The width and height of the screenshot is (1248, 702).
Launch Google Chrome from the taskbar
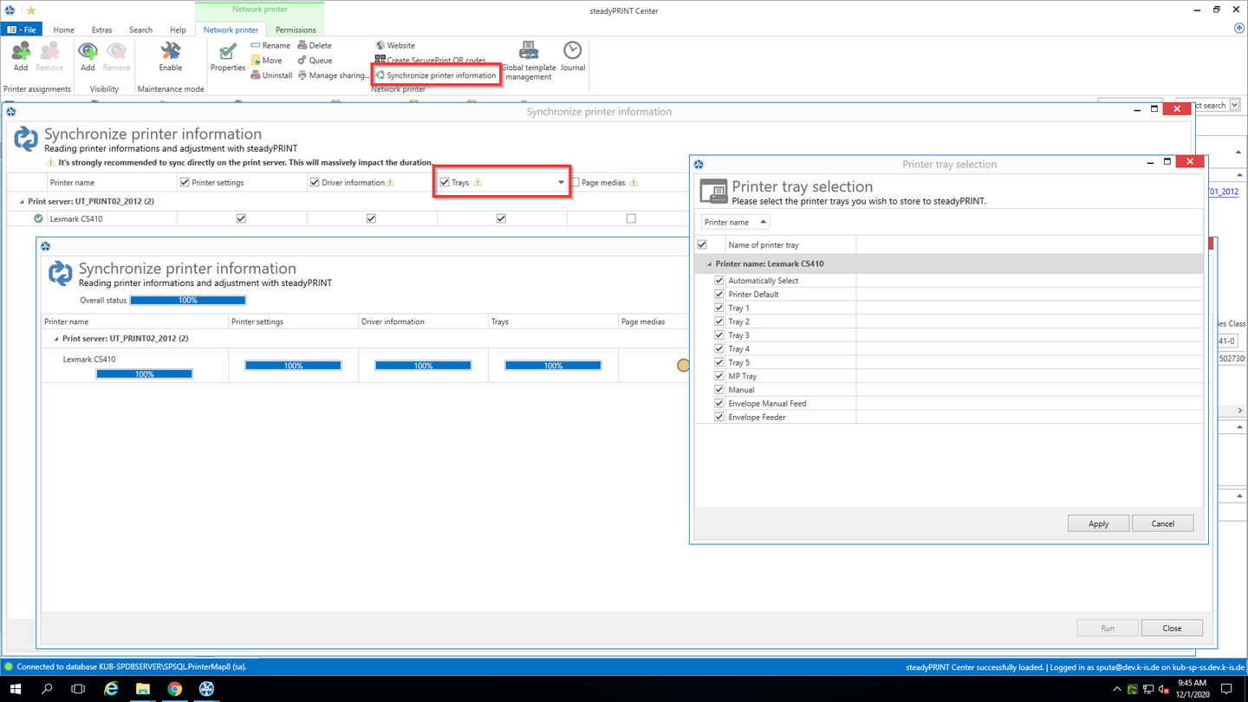pos(175,689)
